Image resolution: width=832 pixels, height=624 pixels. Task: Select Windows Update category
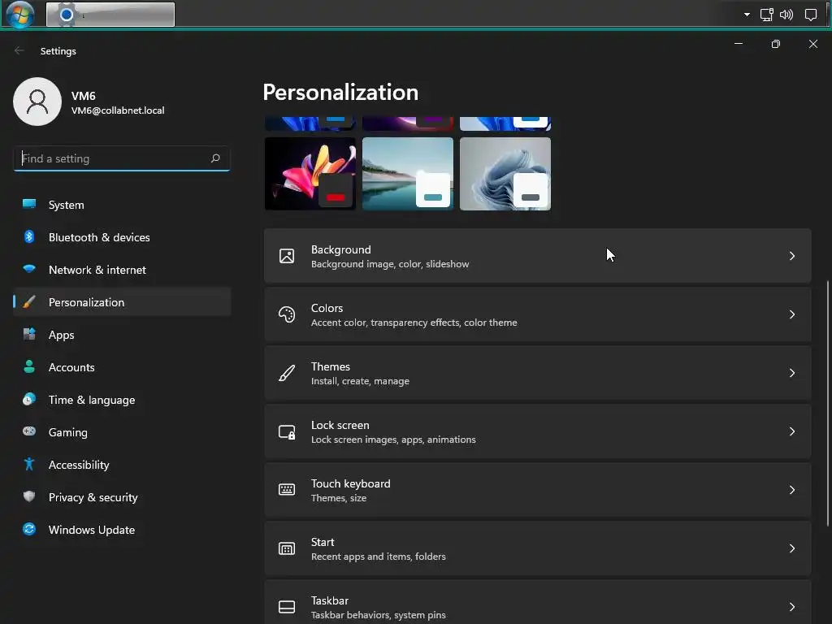pos(122,529)
